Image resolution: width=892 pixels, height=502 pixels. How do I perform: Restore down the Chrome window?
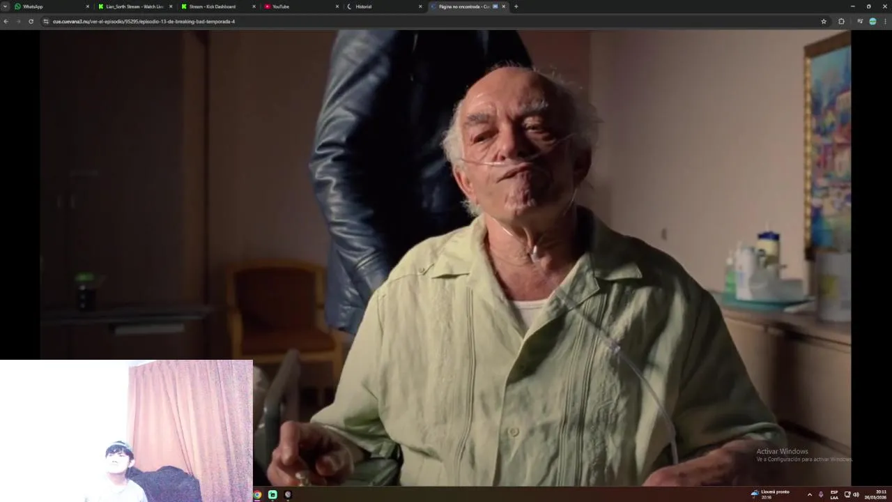[868, 6]
